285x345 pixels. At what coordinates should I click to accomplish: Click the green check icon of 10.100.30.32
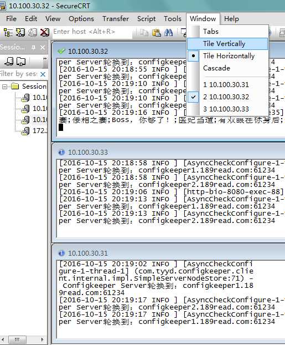click(x=61, y=51)
